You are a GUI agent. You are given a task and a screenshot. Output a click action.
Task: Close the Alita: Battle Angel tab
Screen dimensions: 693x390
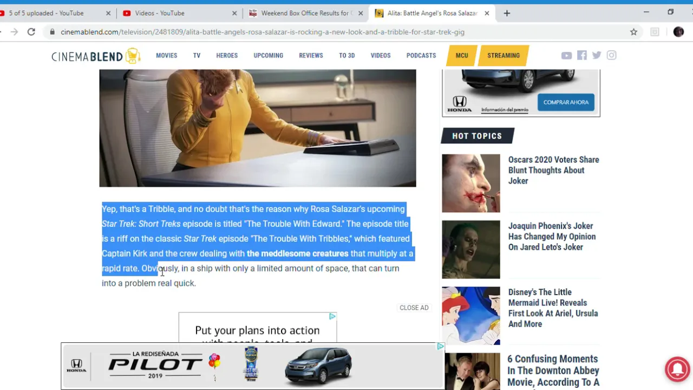click(x=487, y=13)
